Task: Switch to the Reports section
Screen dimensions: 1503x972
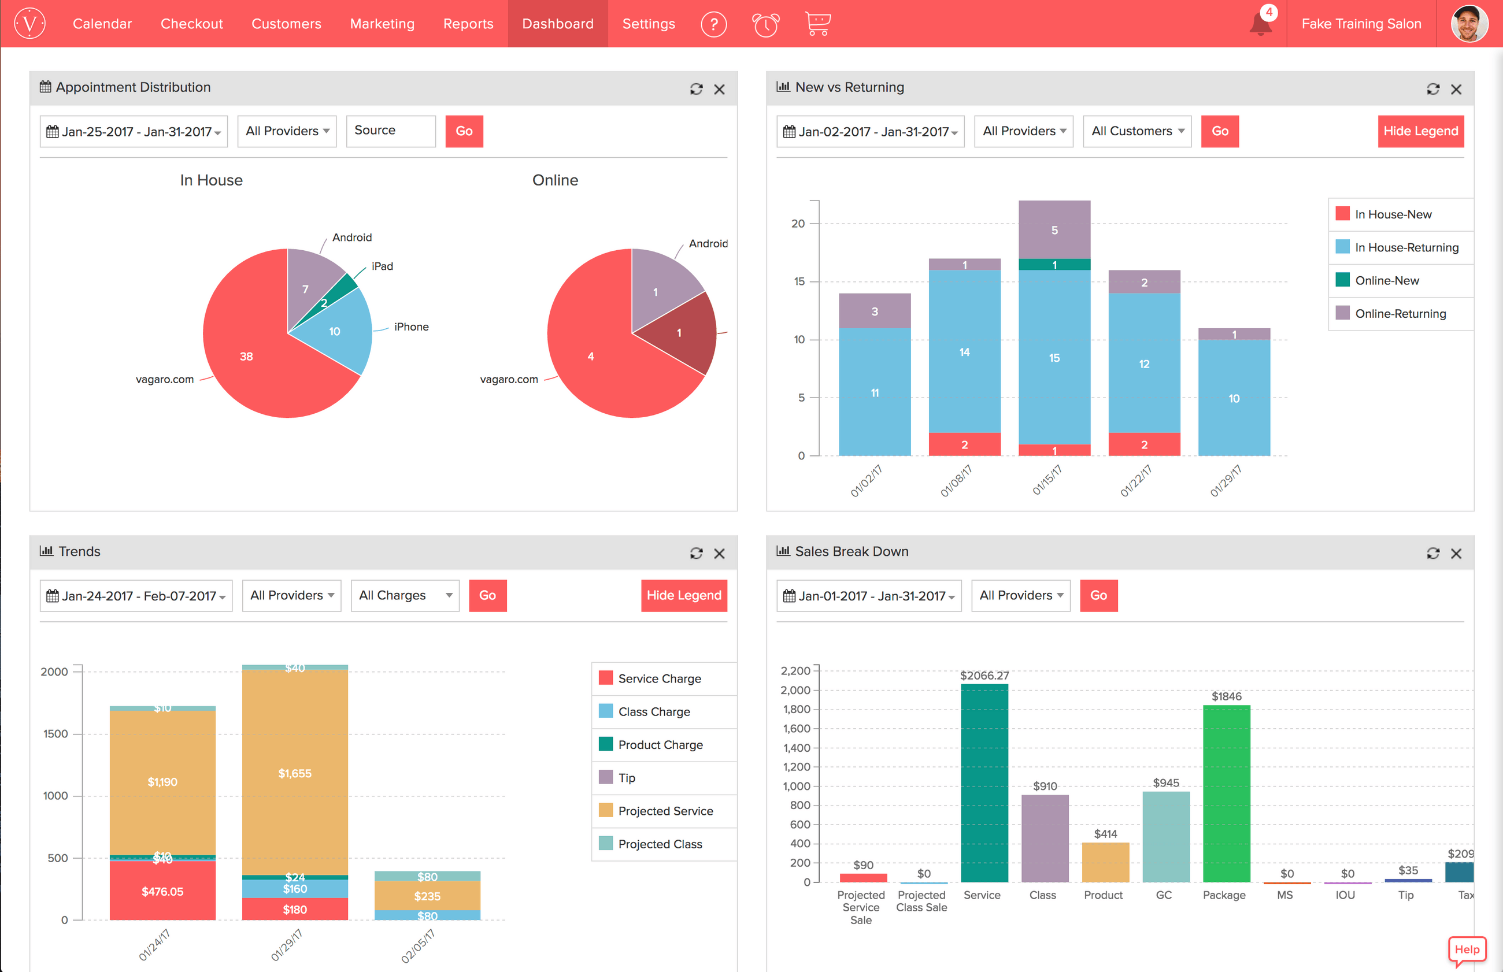Action: click(468, 23)
